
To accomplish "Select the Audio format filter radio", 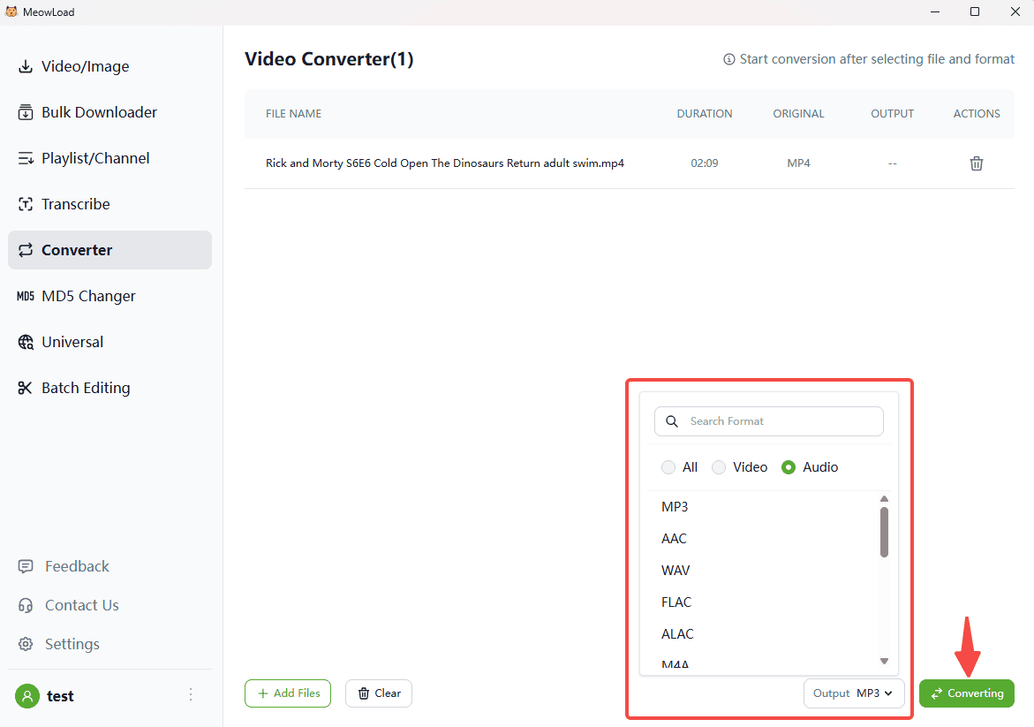I will (789, 467).
